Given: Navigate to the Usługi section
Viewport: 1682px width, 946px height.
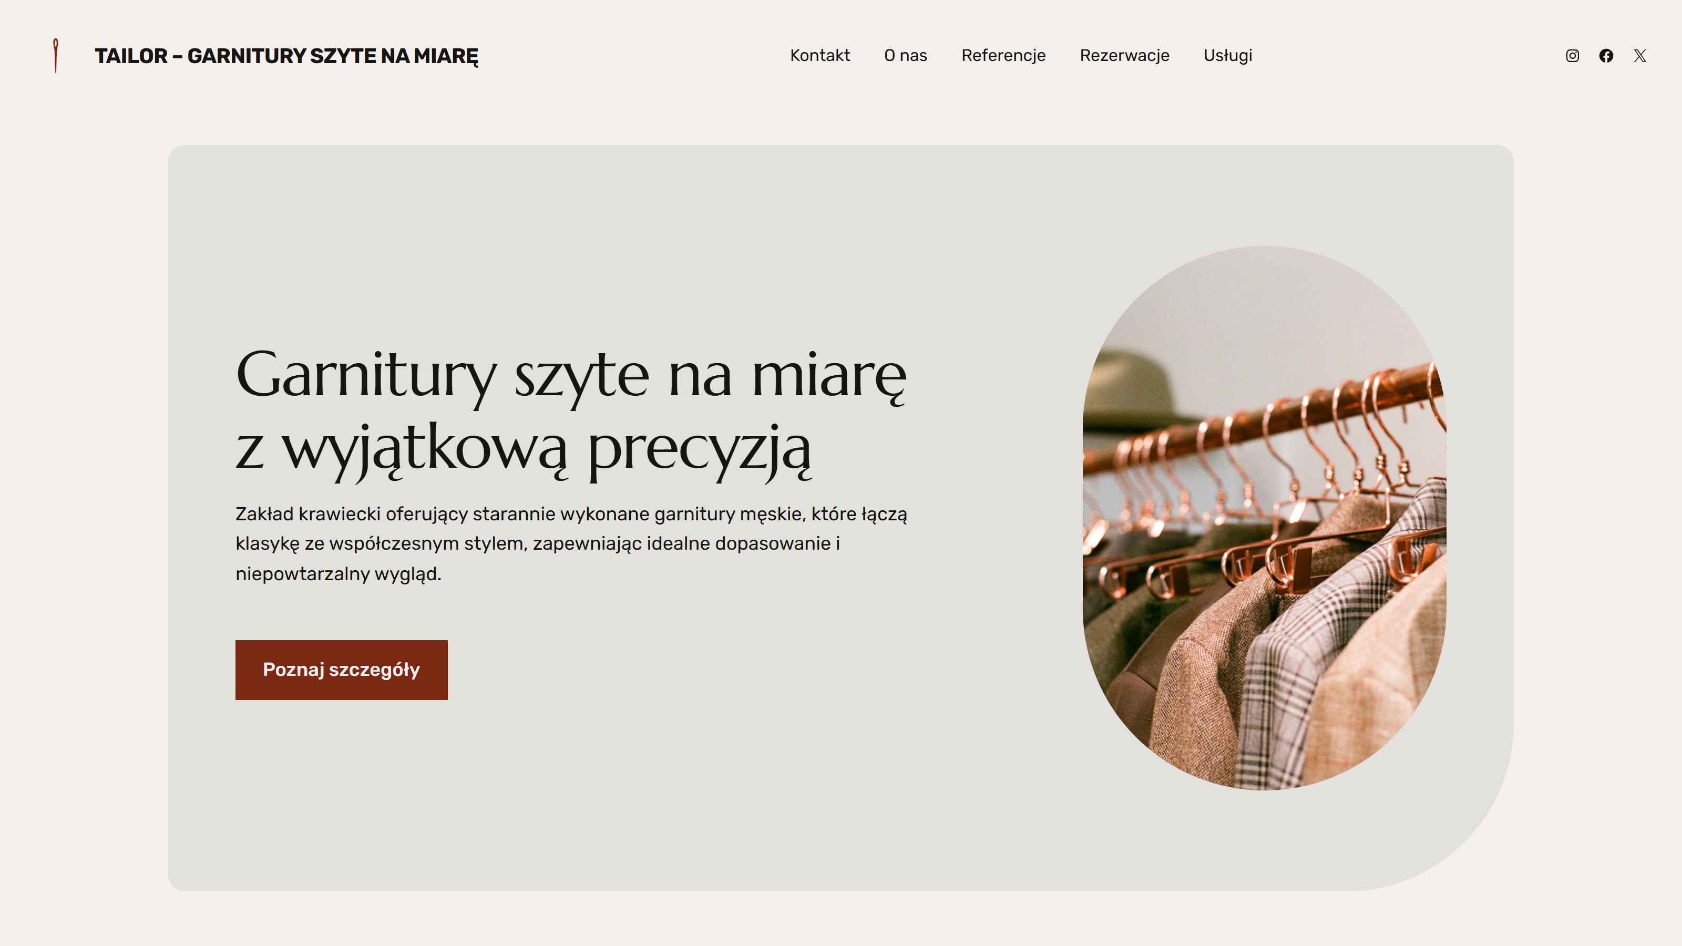Looking at the screenshot, I should click(1227, 56).
